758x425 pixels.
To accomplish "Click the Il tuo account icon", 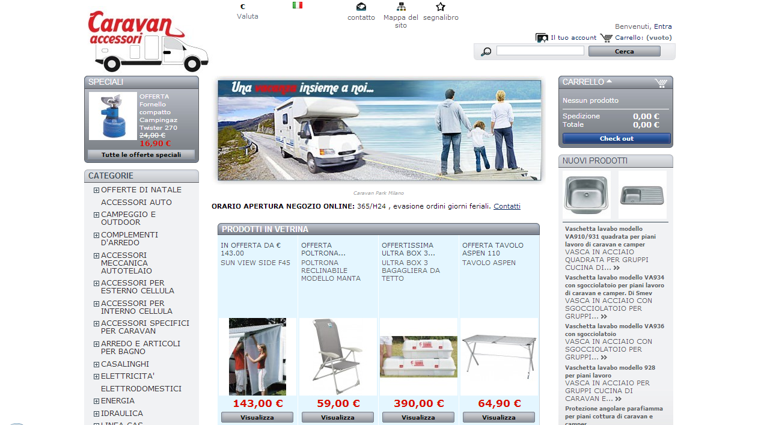I will [542, 38].
